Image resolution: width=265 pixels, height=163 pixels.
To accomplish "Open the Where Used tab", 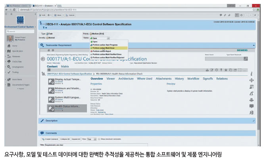I will pyautogui.click(x=144, y=79).
